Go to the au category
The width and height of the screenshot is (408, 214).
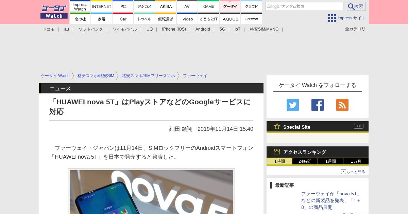tap(67, 29)
